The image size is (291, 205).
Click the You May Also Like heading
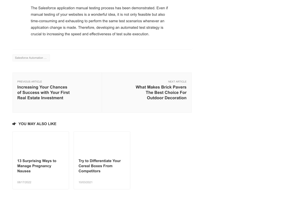click(37, 124)
